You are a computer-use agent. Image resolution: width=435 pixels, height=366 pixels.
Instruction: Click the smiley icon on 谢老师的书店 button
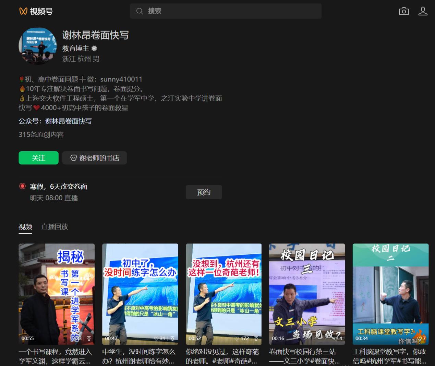click(x=73, y=158)
